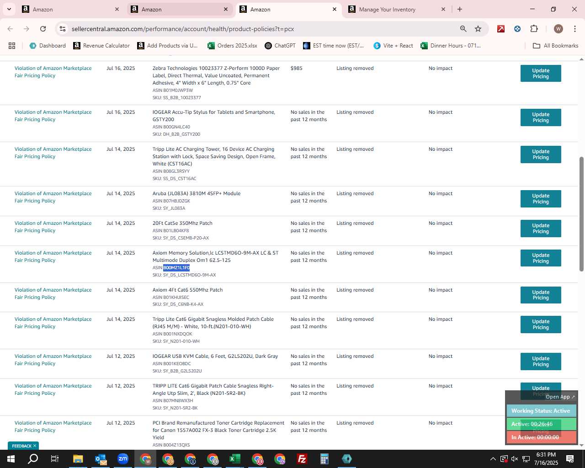Open Calculator from taskbar
The image size is (585, 468).
(x=324, y=459)
